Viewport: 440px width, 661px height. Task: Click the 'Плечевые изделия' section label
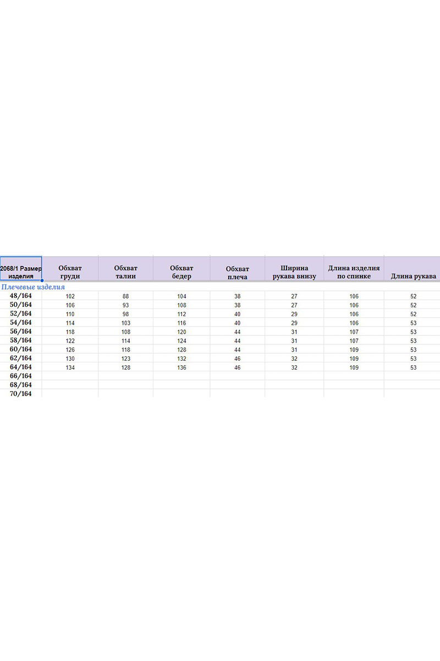click(x=33, y=287)
